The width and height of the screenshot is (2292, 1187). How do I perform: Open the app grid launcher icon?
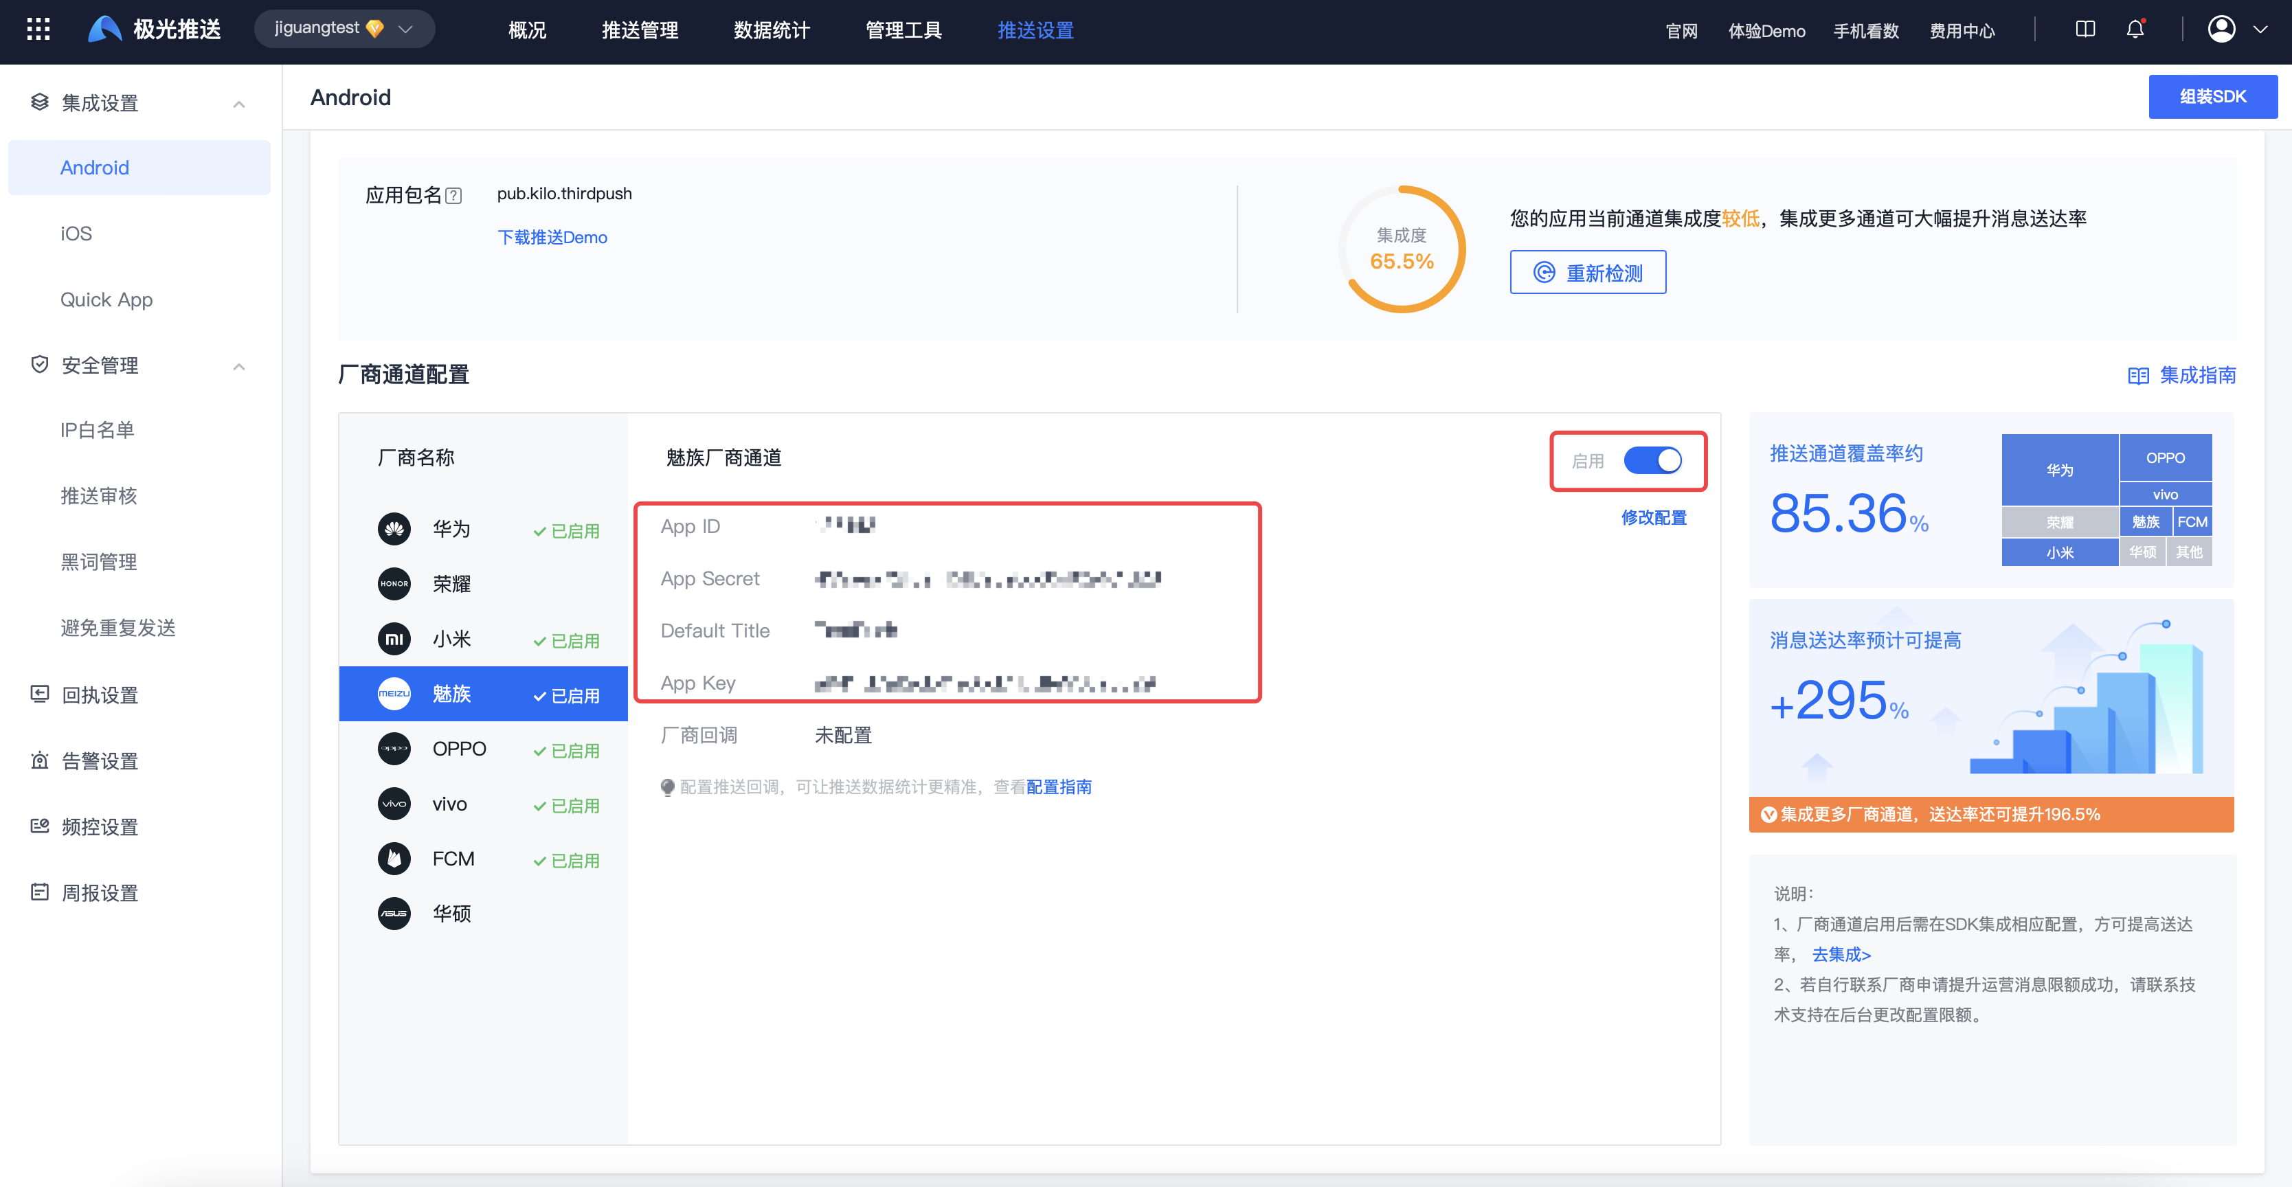38,30
